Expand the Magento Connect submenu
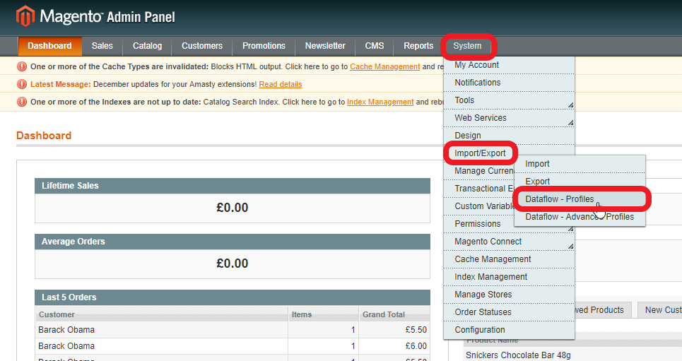Image resolution: width=682 pixels, height=361 pixels. tap(509, 242)
